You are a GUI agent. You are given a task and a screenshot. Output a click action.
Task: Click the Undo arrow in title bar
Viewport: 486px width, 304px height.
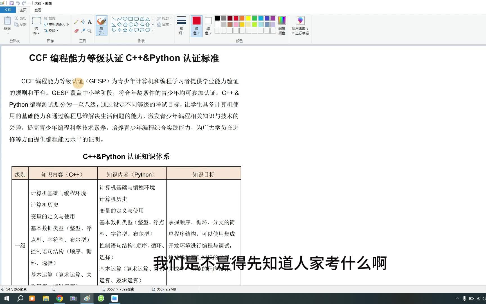point(18,3)
